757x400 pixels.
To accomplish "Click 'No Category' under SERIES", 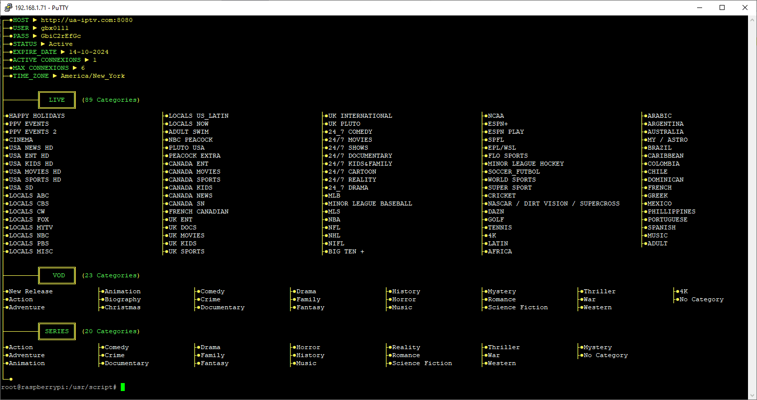I will point(606,355).
